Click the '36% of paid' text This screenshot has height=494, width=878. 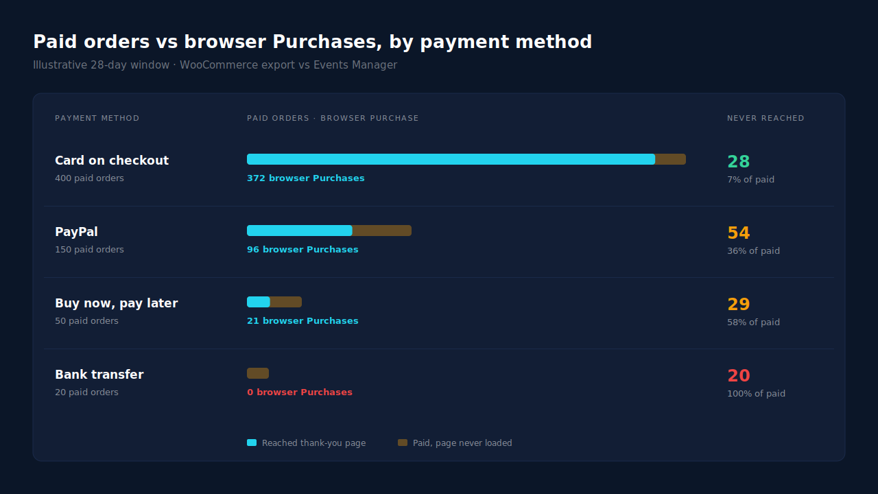[x=753, y=251]
